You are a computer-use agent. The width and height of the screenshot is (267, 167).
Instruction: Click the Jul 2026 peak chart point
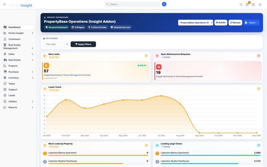click(x=161, y=96)
